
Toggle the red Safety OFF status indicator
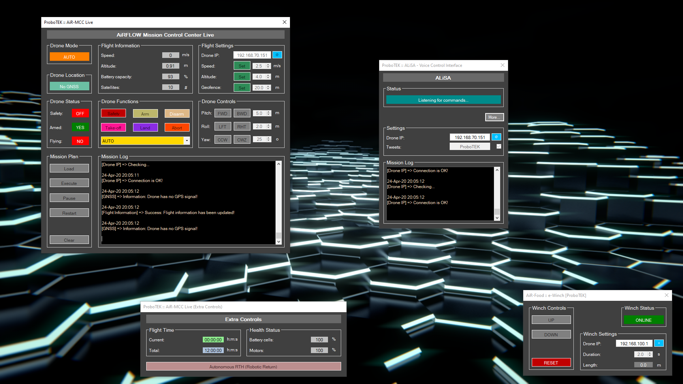click(x=80, y=113)
